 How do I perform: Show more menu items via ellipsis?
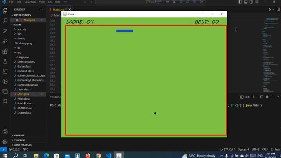click(x=65, y=2)
